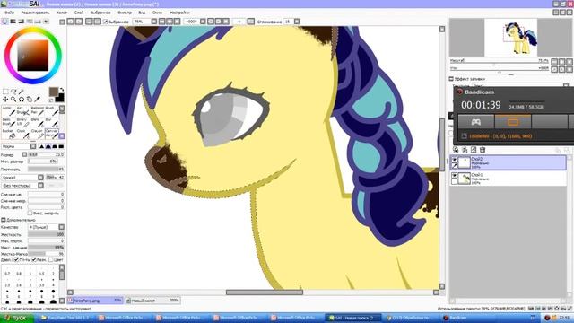574x323 pixels.
Task: Choose the Blur brush tool
Action: [51, 122]
